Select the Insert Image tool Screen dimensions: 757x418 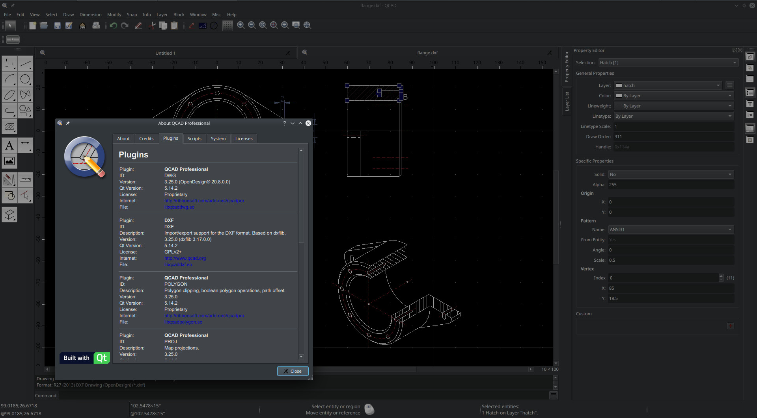pos(9,161)
